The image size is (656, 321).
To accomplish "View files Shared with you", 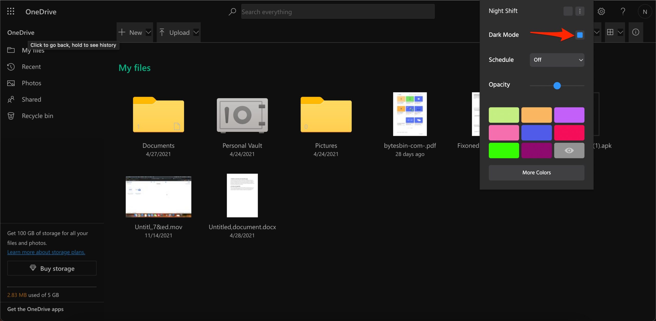I will pyautogui.click(x=31, y=99).
